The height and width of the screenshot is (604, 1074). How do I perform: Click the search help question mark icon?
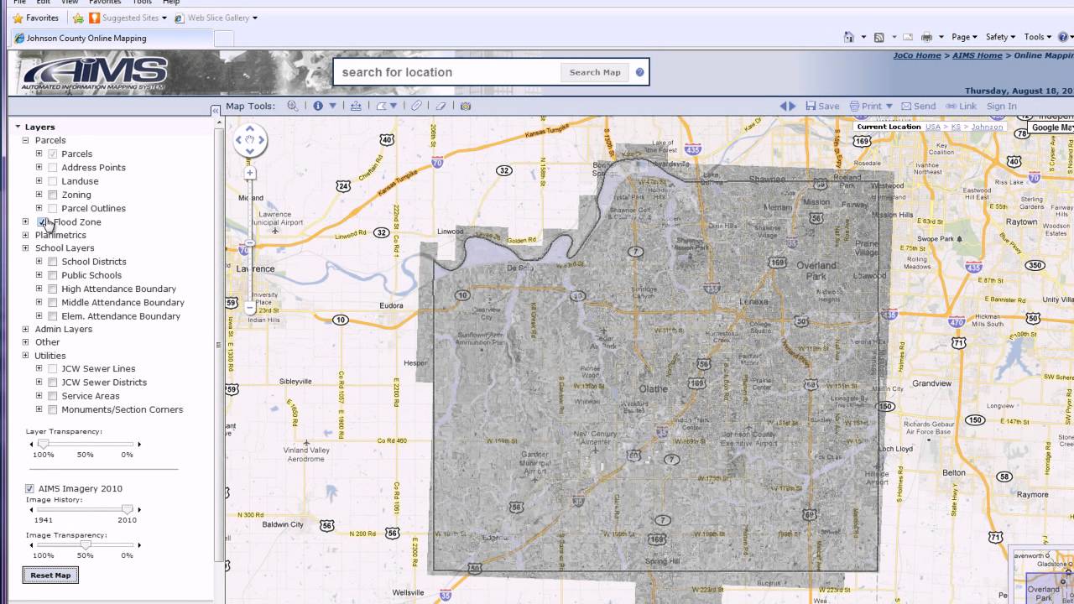(x=639, y=72)
